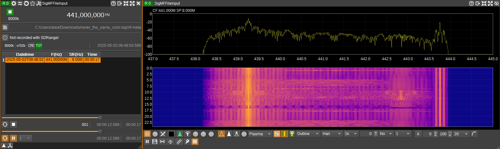Open the Plasma colormap dropdown
The width and height of the screenshot is (500, 149).
point(260,134)
